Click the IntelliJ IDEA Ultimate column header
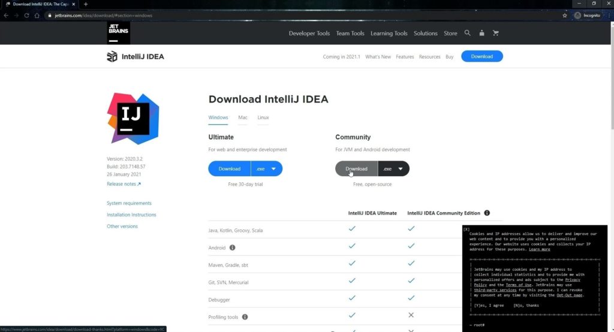The width and height of the screenshot is (614, 332). [372, 213]
